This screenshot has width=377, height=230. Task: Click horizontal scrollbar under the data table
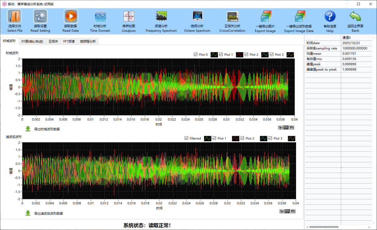click(x=324, y=227)
